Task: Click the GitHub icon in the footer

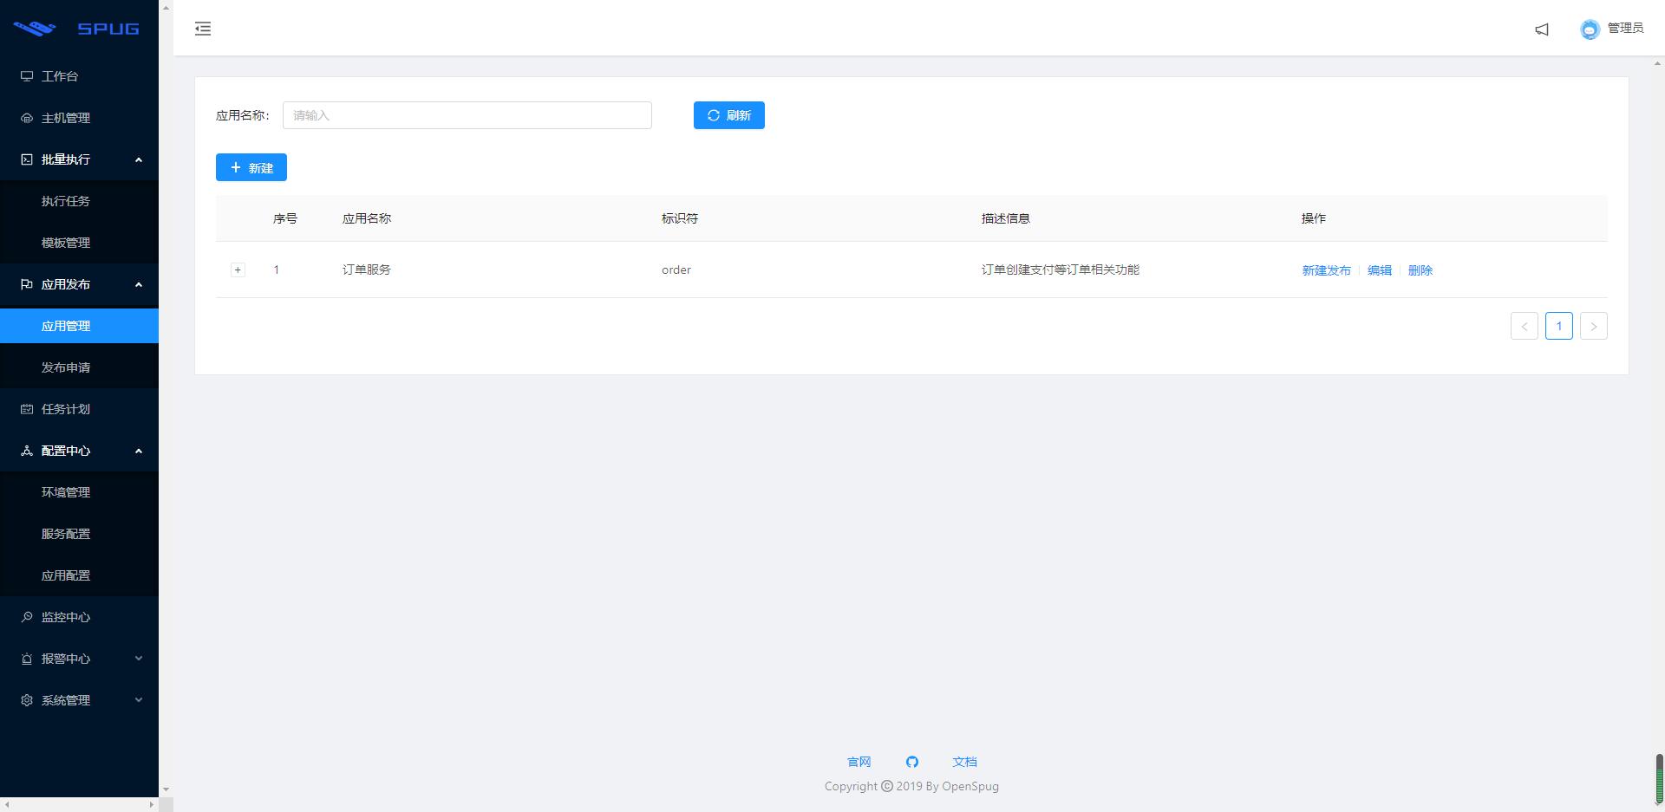Action: pyautogui.click(x=912, y=762)
